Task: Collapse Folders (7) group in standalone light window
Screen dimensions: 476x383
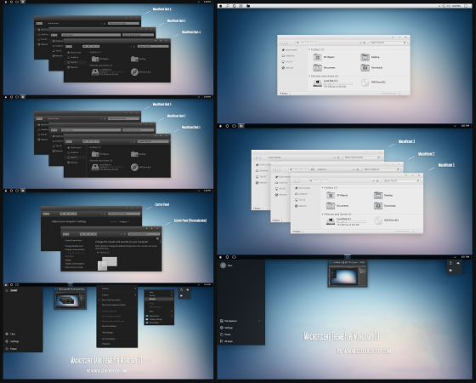Action: pos(316,49)
